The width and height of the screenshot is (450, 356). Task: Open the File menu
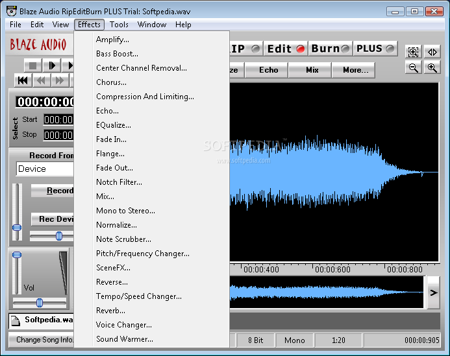pyautogui.click(x=16, y=25)
